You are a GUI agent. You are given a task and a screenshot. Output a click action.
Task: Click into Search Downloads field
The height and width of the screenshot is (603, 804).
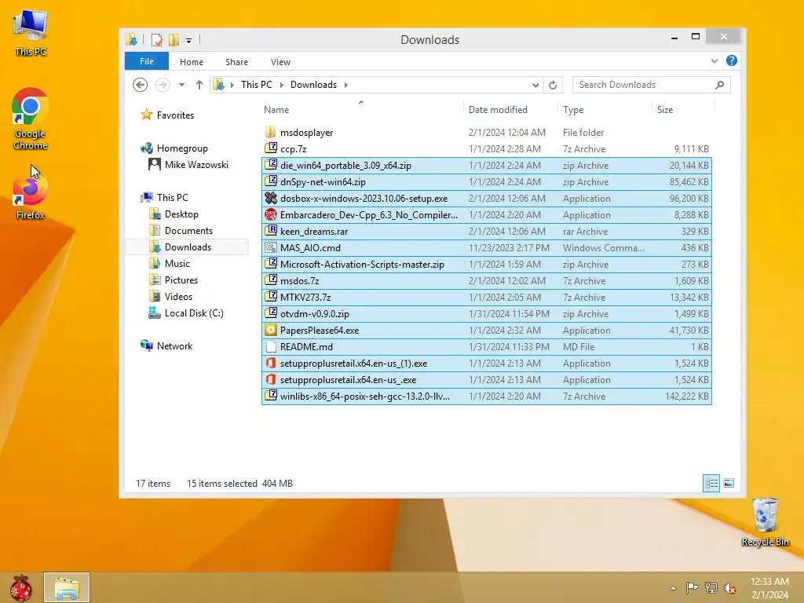coord(651,85)
